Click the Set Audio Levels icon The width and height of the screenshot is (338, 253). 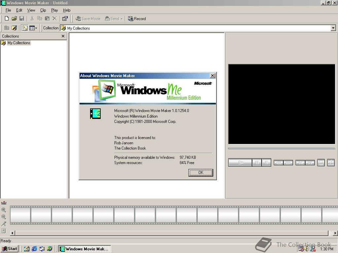coord(4,231)
